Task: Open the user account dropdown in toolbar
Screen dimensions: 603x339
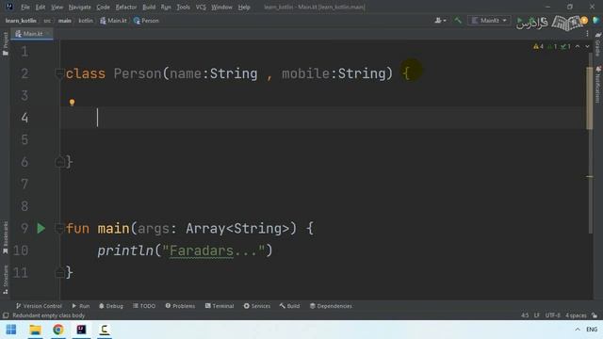Action: [440, 21]
